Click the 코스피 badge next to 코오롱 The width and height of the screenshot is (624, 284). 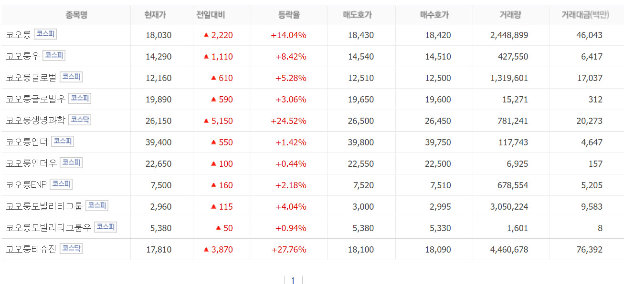pos(45,34)
